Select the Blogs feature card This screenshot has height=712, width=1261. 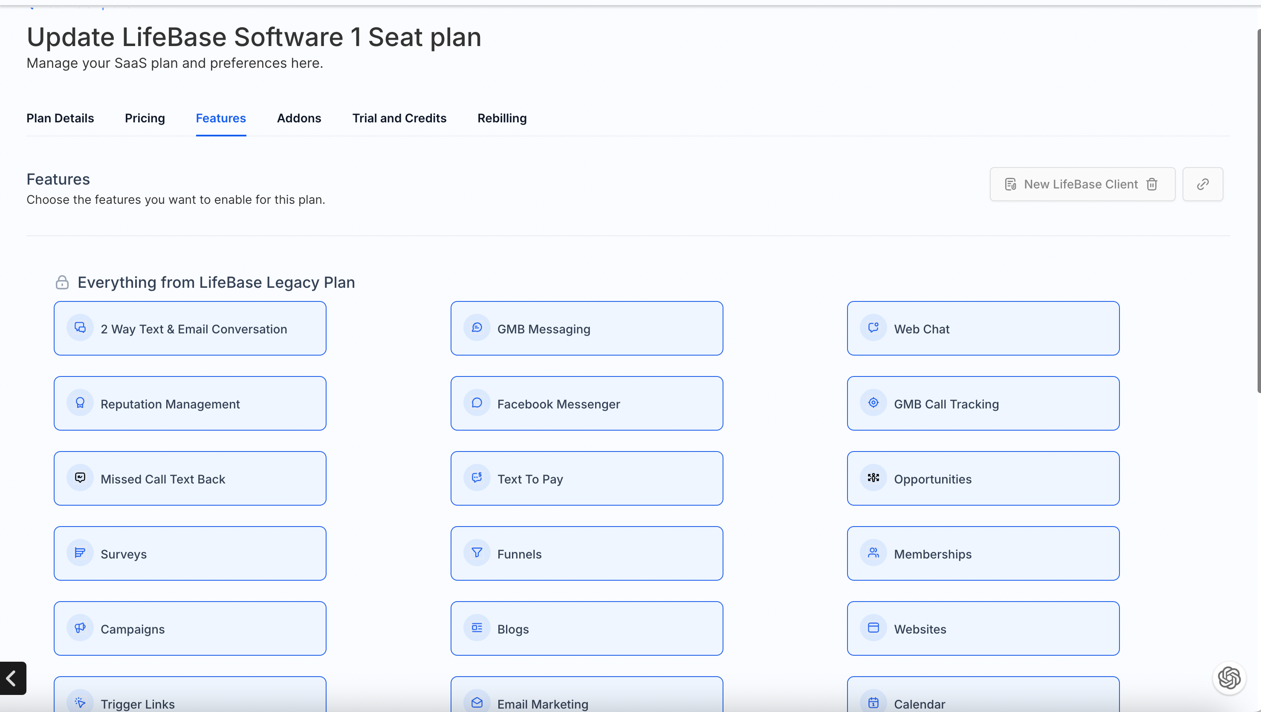pyautogui.click(x=587, y=628)
